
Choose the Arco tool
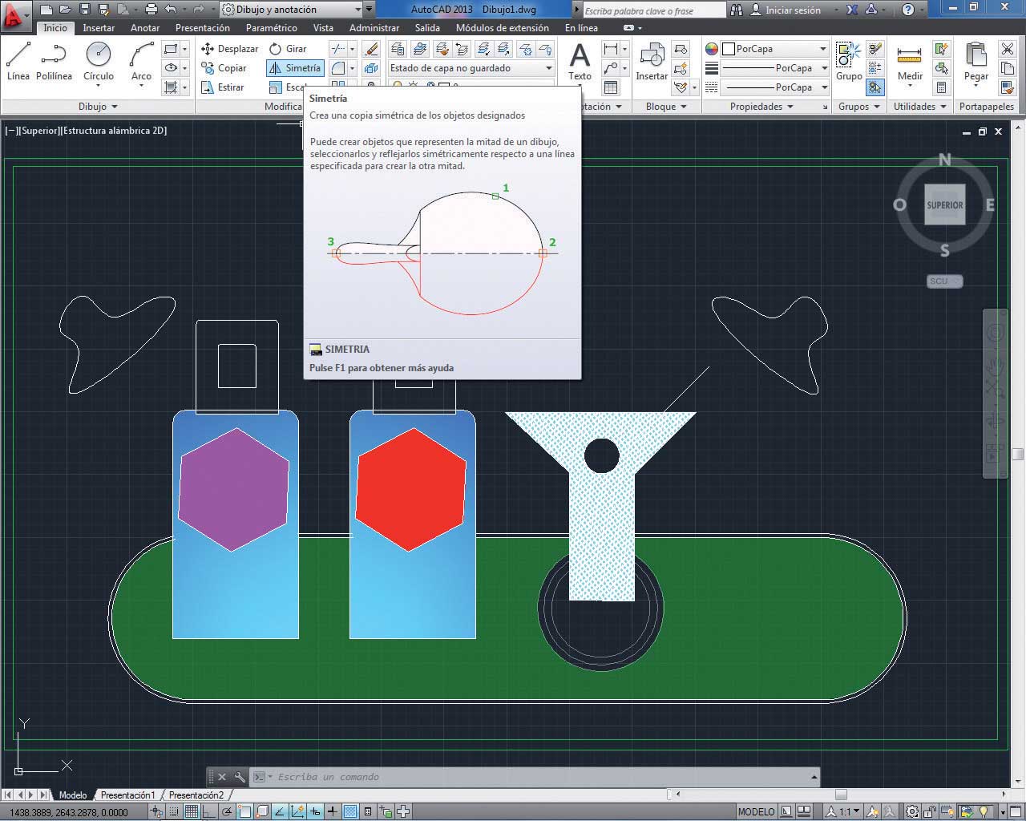141,62
